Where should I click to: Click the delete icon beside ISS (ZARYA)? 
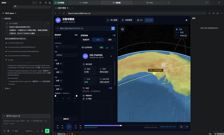pyautogui.click(x=112, y=48)
